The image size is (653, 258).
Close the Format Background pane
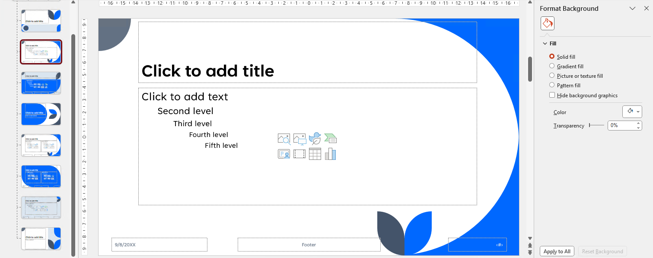click(646, 9)
